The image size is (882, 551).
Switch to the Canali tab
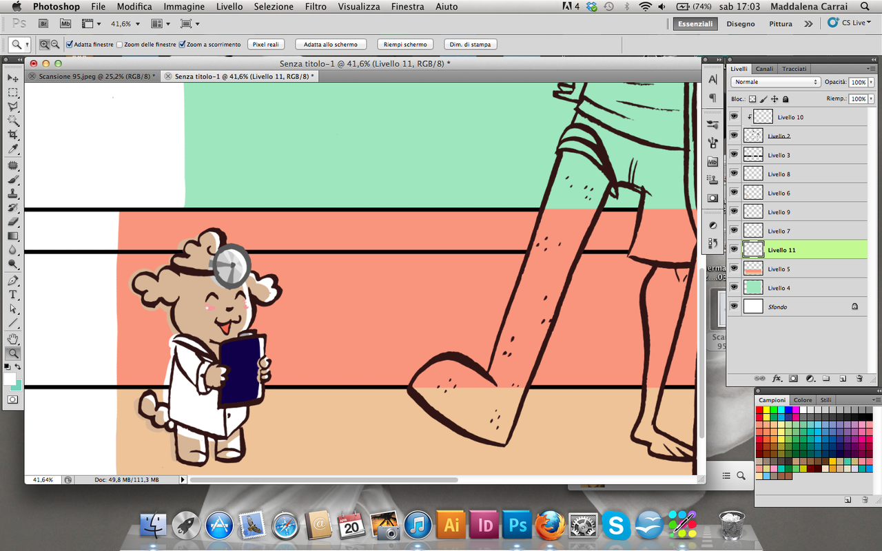(x=764, y=69)
